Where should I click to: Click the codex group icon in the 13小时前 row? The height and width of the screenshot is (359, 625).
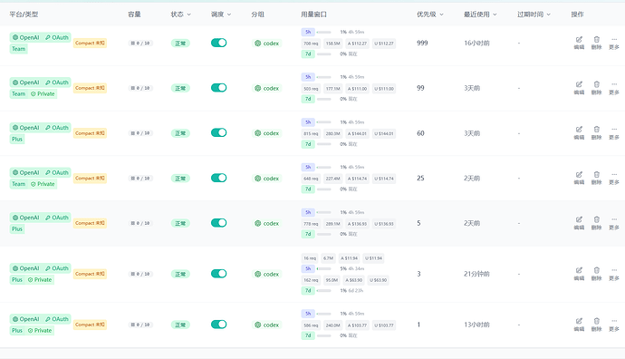(x=258, y=325)
